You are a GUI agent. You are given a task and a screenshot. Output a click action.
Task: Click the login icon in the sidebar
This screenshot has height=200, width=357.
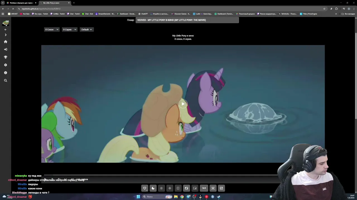(5, 49)
